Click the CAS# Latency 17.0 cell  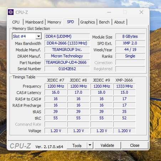78,92
